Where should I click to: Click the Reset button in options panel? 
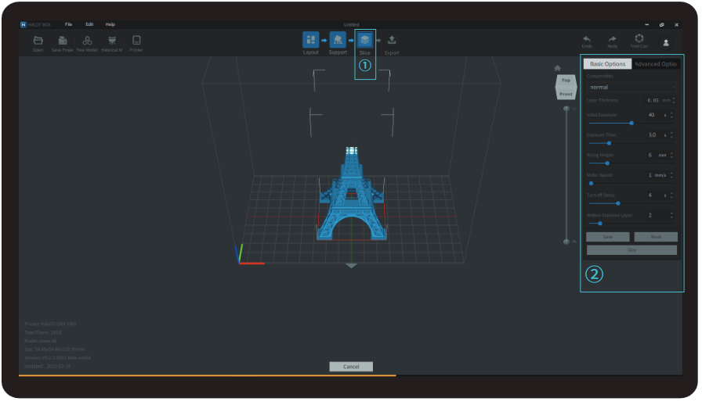656,237
